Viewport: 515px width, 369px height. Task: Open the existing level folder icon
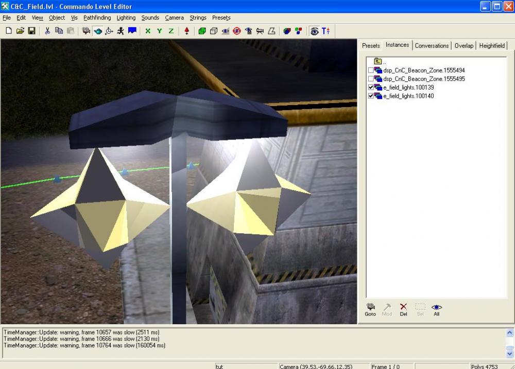pyautogui.click(x=20, y=31)
